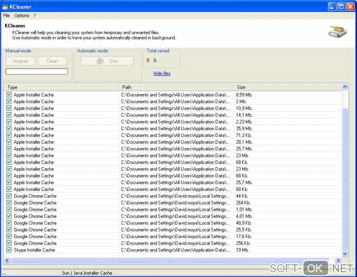Click the path cell of the 8,59 Mb row
The height and width of the screenshot is (277, 357).
pos(175,95)
